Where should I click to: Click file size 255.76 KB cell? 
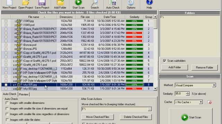(85, 73)
